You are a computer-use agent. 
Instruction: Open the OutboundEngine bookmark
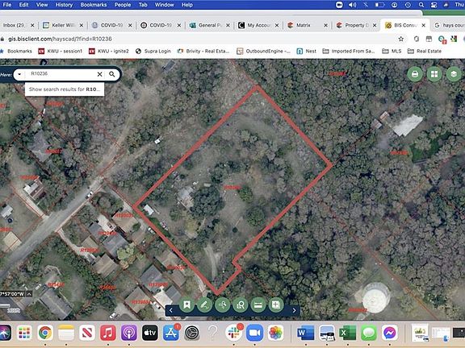tap(263, 52)
